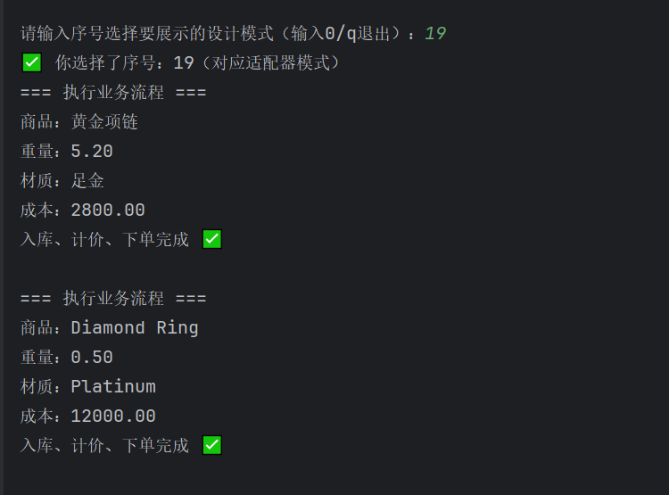Viewport: 669px width, 495px height.
Task: Click the second 执行业务流程 header line
Action: 113,299
